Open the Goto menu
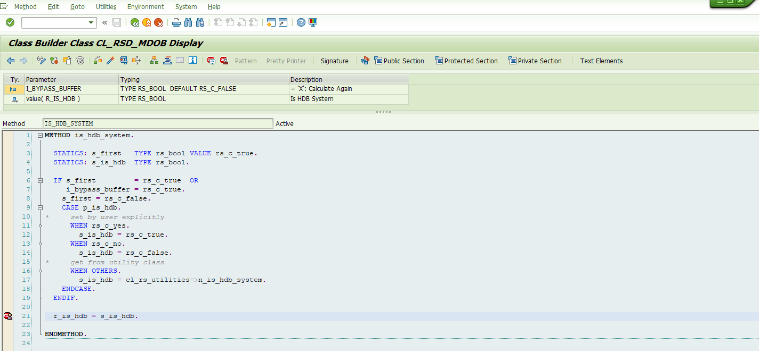The height and width of the screenshot is (351, 759). coord(77,6)
